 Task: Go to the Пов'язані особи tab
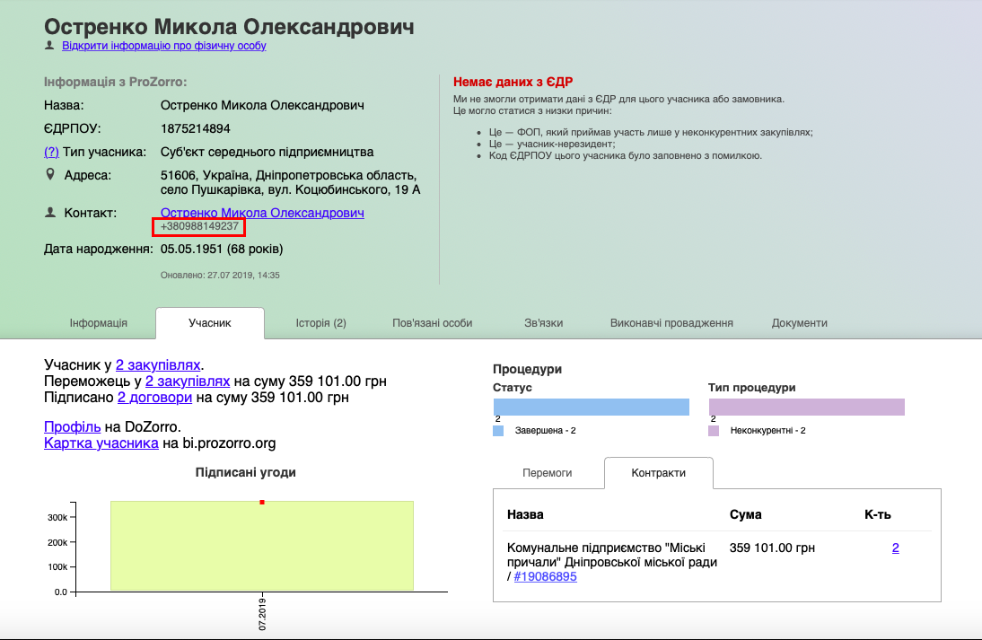click(432, 323)
